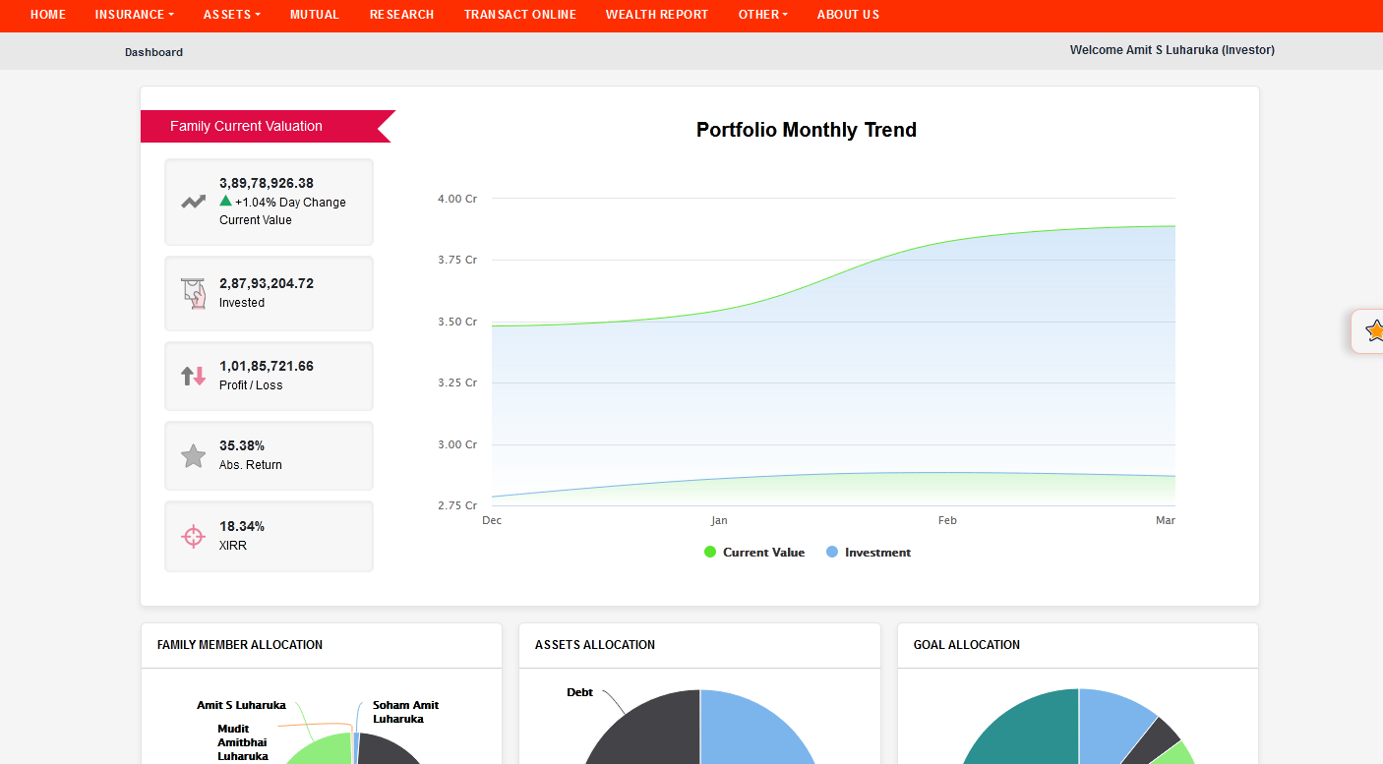Click the blue slice in Assets pie
Image resolution: width=1383 pixels, height=764 pixels.
tap(752, 733)
